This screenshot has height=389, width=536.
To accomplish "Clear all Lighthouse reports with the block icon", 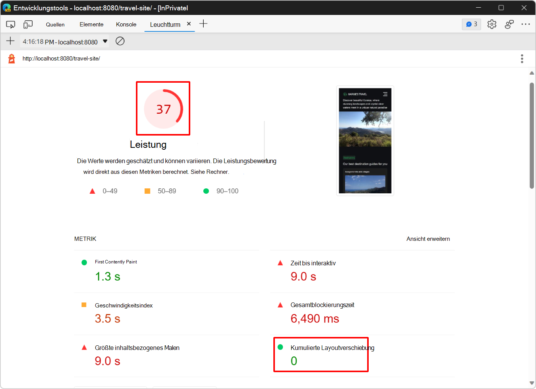I will [120, 41].
